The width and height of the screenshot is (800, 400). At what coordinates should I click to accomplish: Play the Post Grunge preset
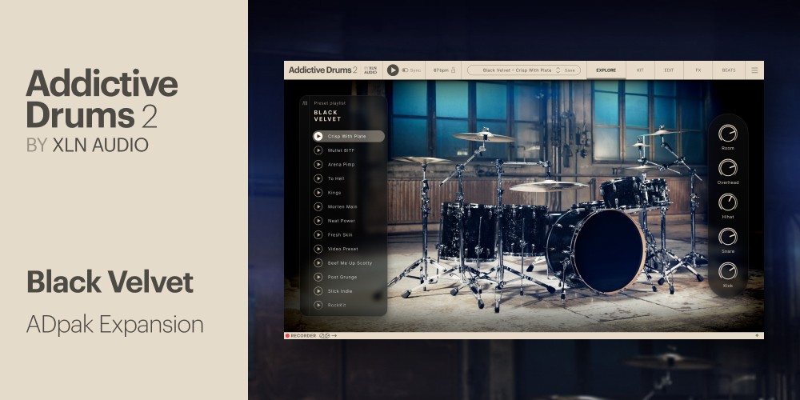pyautogui.click(x=318, y=277)
